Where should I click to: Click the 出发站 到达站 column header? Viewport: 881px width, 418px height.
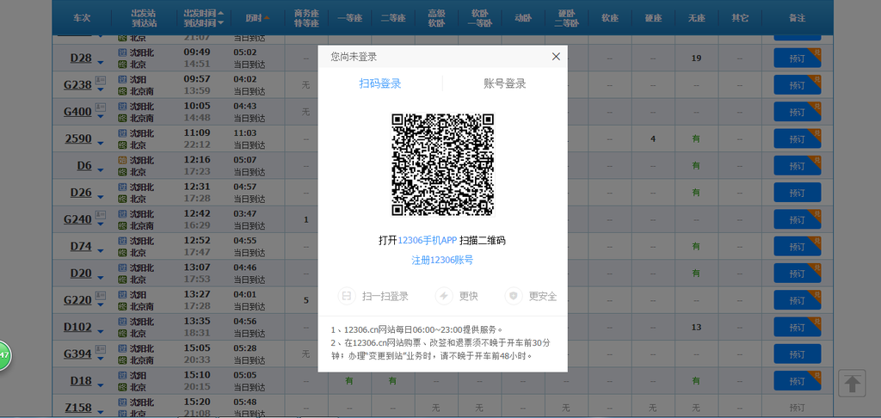(x=145, y=18)
